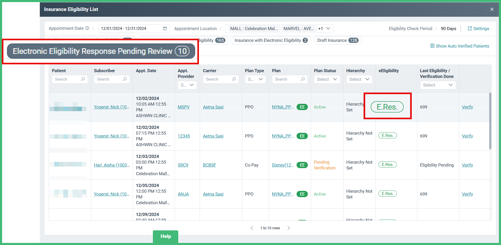Expand the Appointment Location dropdown

[x=328, y=29]
